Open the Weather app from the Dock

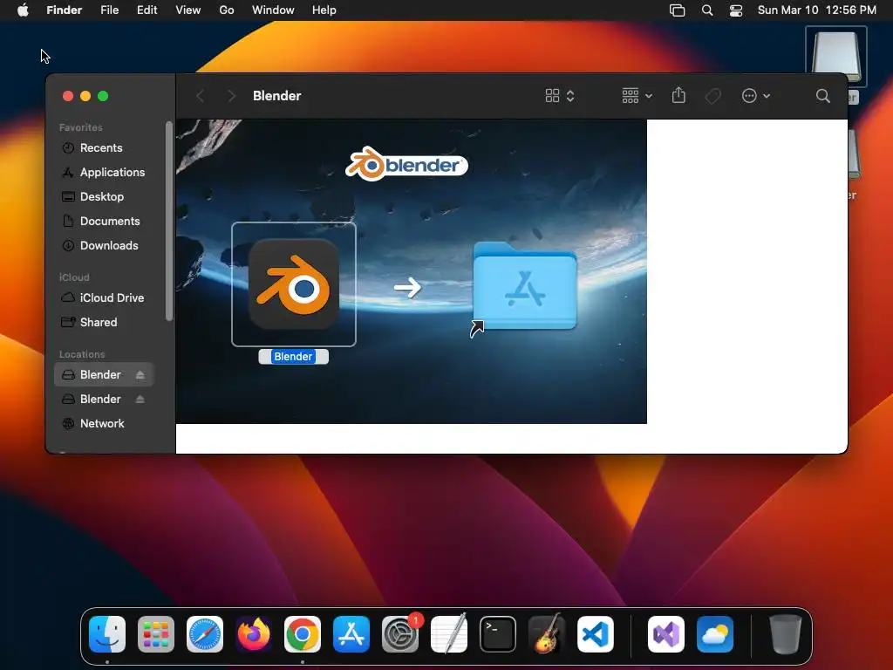point(715,634)
